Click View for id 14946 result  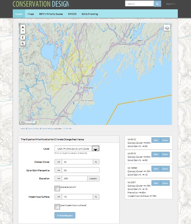tap(156, 169)
